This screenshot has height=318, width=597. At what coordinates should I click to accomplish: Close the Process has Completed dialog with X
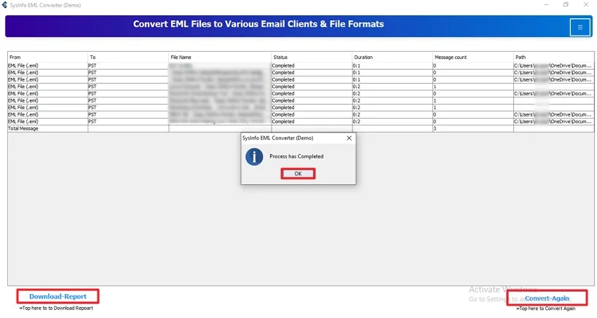click(x=349, y=138)
